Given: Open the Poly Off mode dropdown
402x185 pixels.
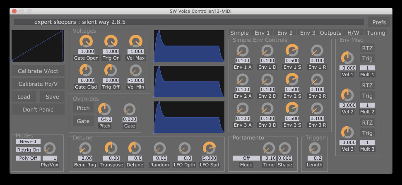Looking at the screenshot, I should tap(28, 158).
